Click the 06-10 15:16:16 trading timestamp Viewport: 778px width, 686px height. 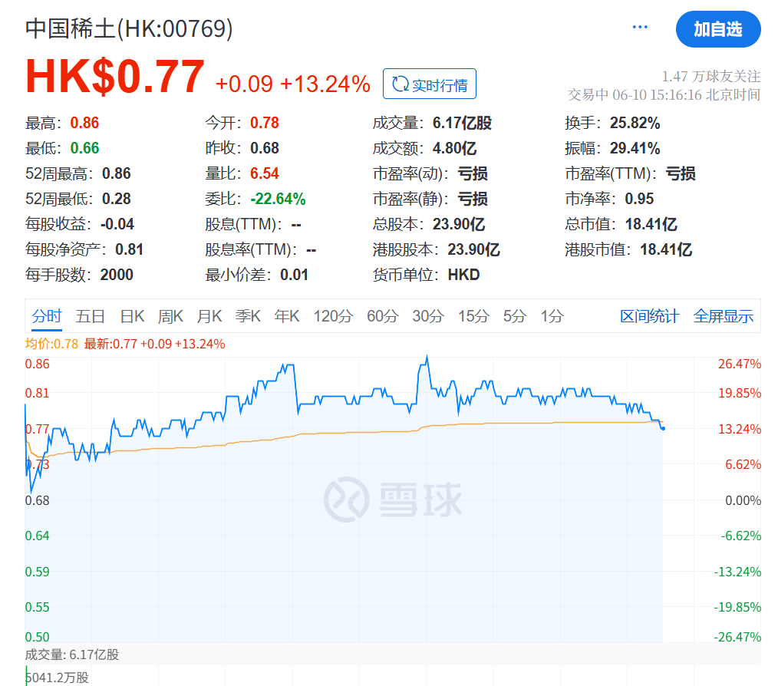[x=657, y=94]
